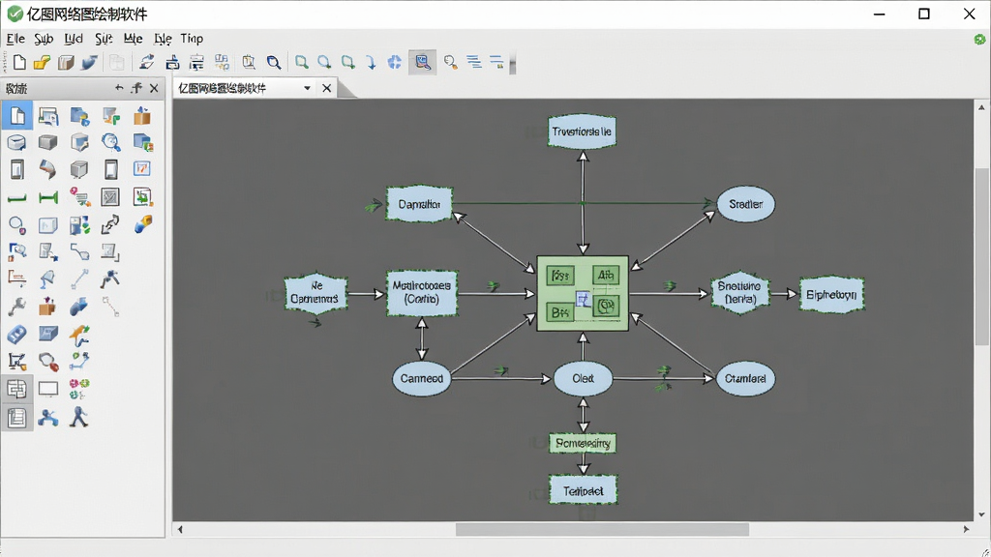Click the blue gear-shaped toolbar icon
The width and height of the screenshot is (991, 557).
(x=395, y=62)
